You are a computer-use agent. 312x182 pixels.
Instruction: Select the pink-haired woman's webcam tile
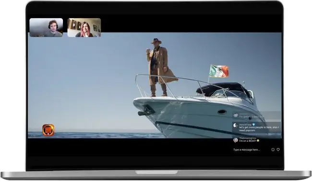(x=84, y=28)
